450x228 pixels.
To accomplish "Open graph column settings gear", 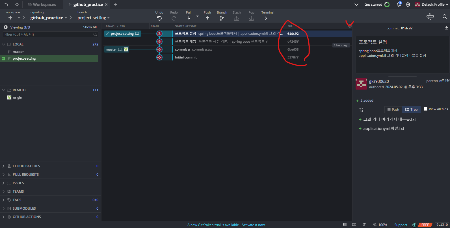I will click(350, 26).
